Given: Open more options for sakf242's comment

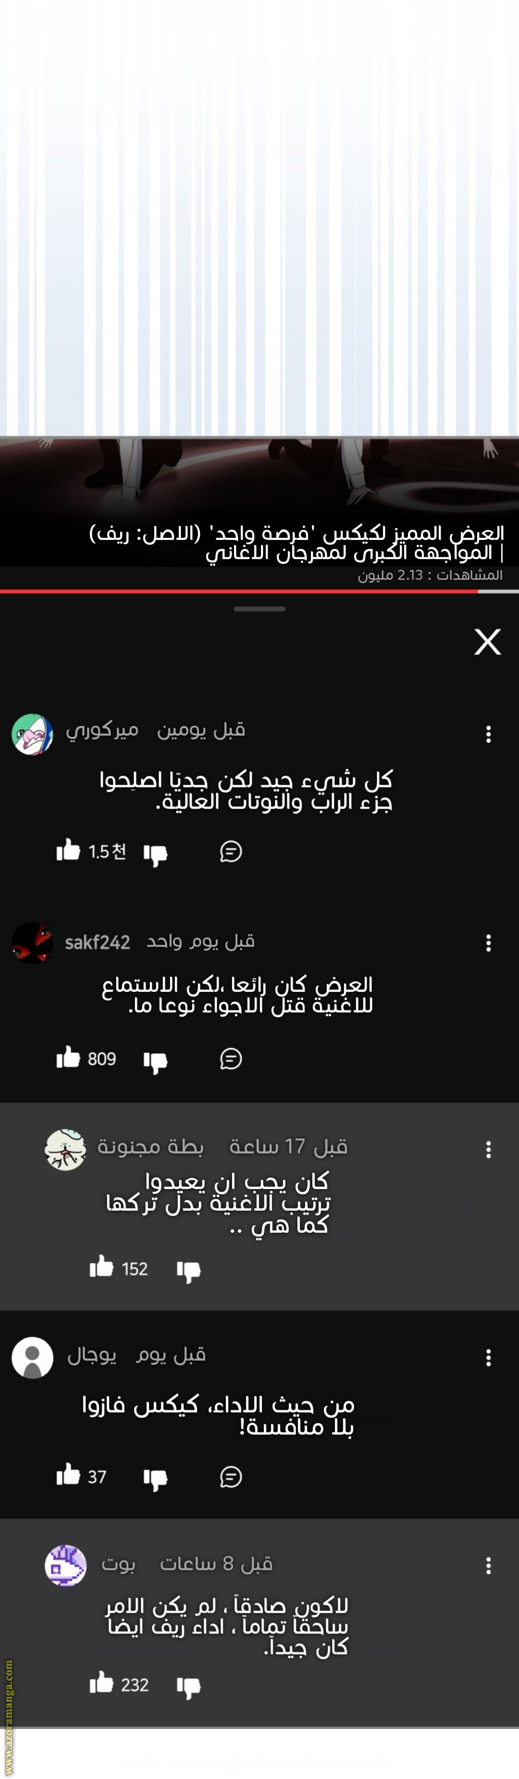Looking at the screenshot, I should pos(489,943).
